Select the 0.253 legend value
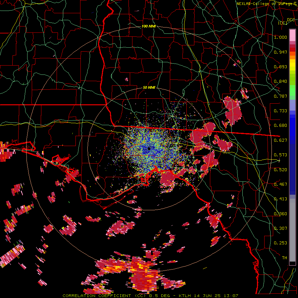The height and width of the screenshot is (298, 298). [280, 243]
